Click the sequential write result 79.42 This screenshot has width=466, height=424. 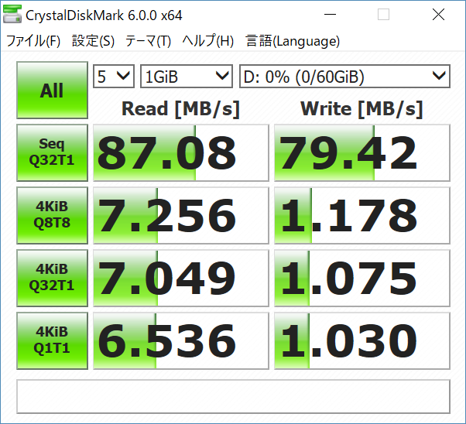361,153
